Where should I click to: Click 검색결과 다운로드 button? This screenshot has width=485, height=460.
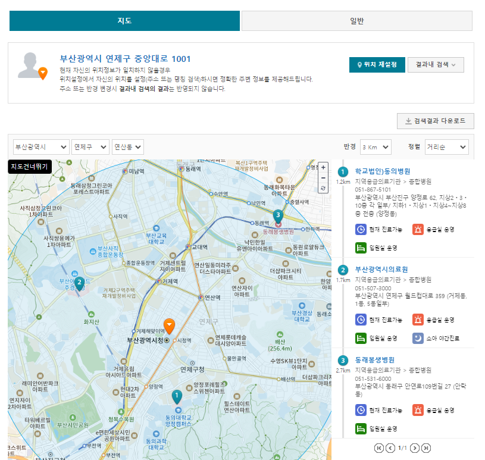(x=436, y=121)
